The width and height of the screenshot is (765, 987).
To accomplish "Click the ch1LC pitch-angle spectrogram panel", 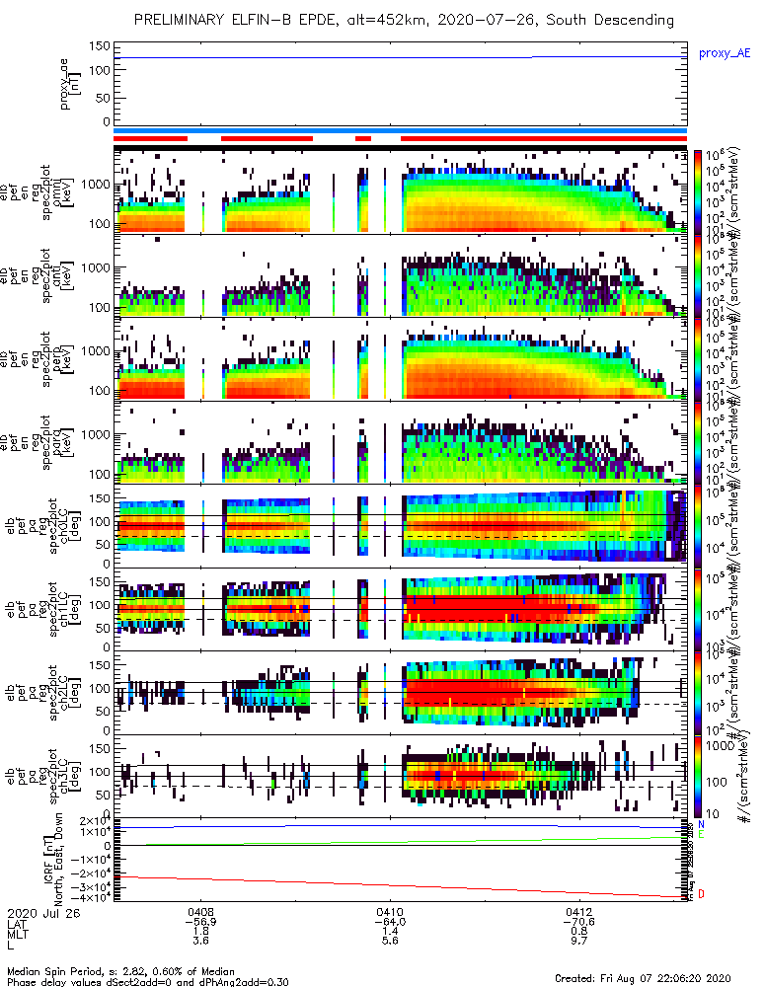I will [x=401, y=609].
